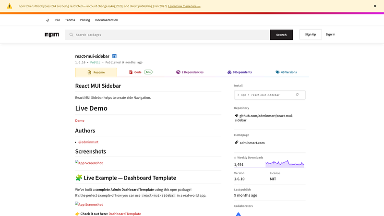Screen dimensions: 384x216
Task: Focus the Search packages field
Action: [167, 35]
